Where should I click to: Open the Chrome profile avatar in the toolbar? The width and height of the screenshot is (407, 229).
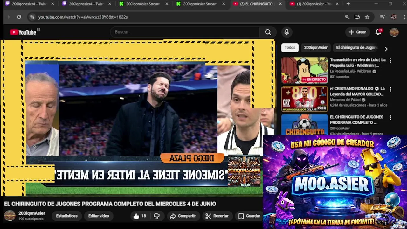394,17
